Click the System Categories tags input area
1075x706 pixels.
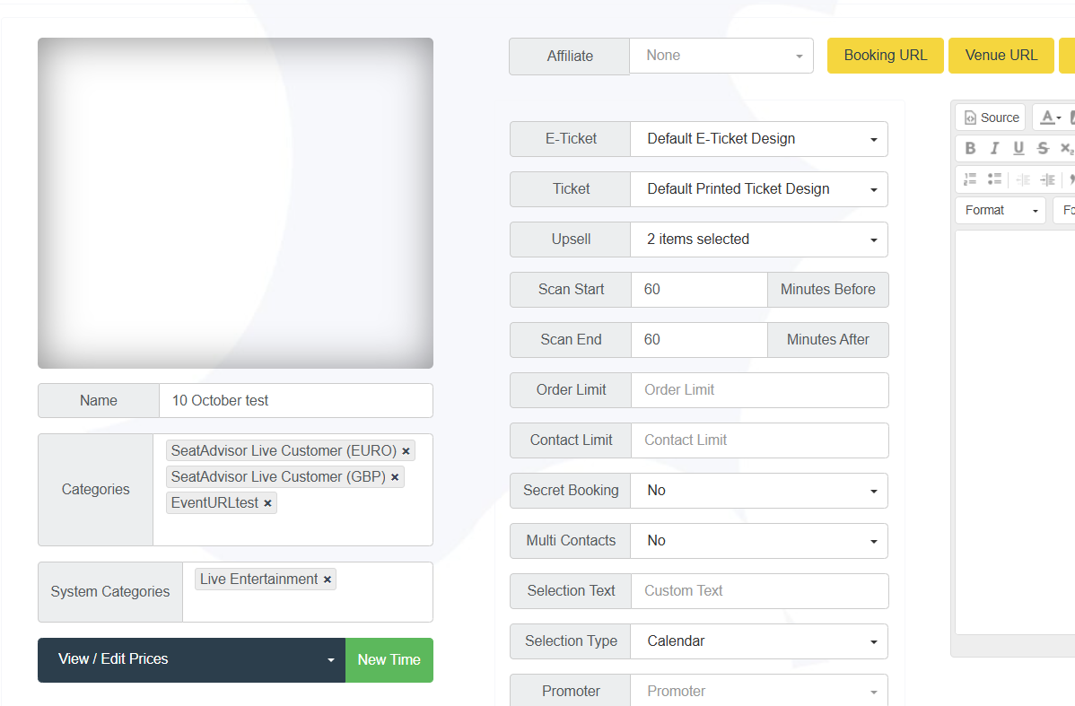point(308,592)
